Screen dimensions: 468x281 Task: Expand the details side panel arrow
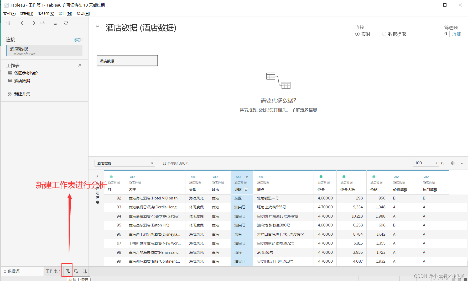[97, 176]
